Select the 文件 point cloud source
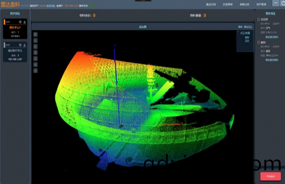The width and height of the screenshot is (285, 184). [x=247, y=40]
